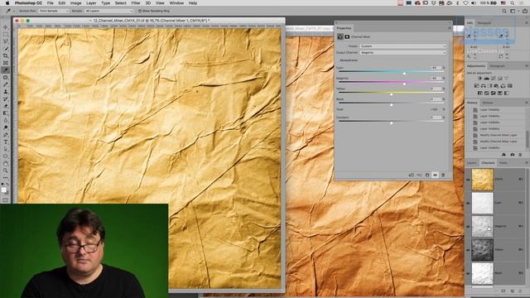Click the Photoshop CC app menu
530x298 pixels.
pos(28,3)
